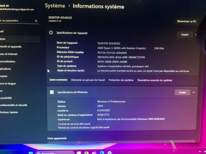206x154 pixels.
Task: Select Confidentialité et sécurité in the sidebar
Action: (14, 105)
